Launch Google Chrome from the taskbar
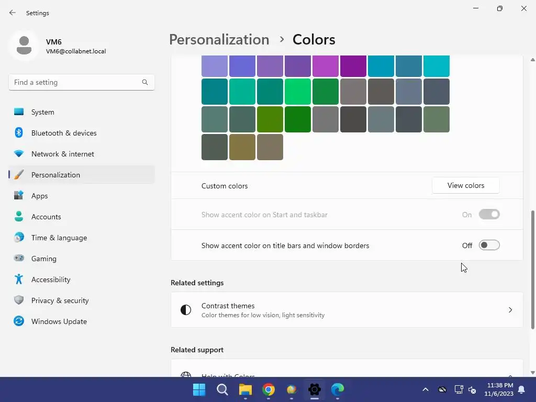 pyautogui.click(x=269, y=389)
